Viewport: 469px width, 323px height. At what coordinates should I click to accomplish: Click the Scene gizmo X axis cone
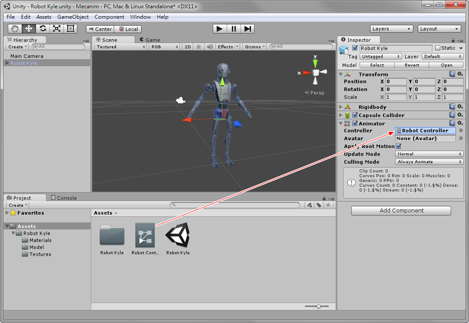coord(307,73)
